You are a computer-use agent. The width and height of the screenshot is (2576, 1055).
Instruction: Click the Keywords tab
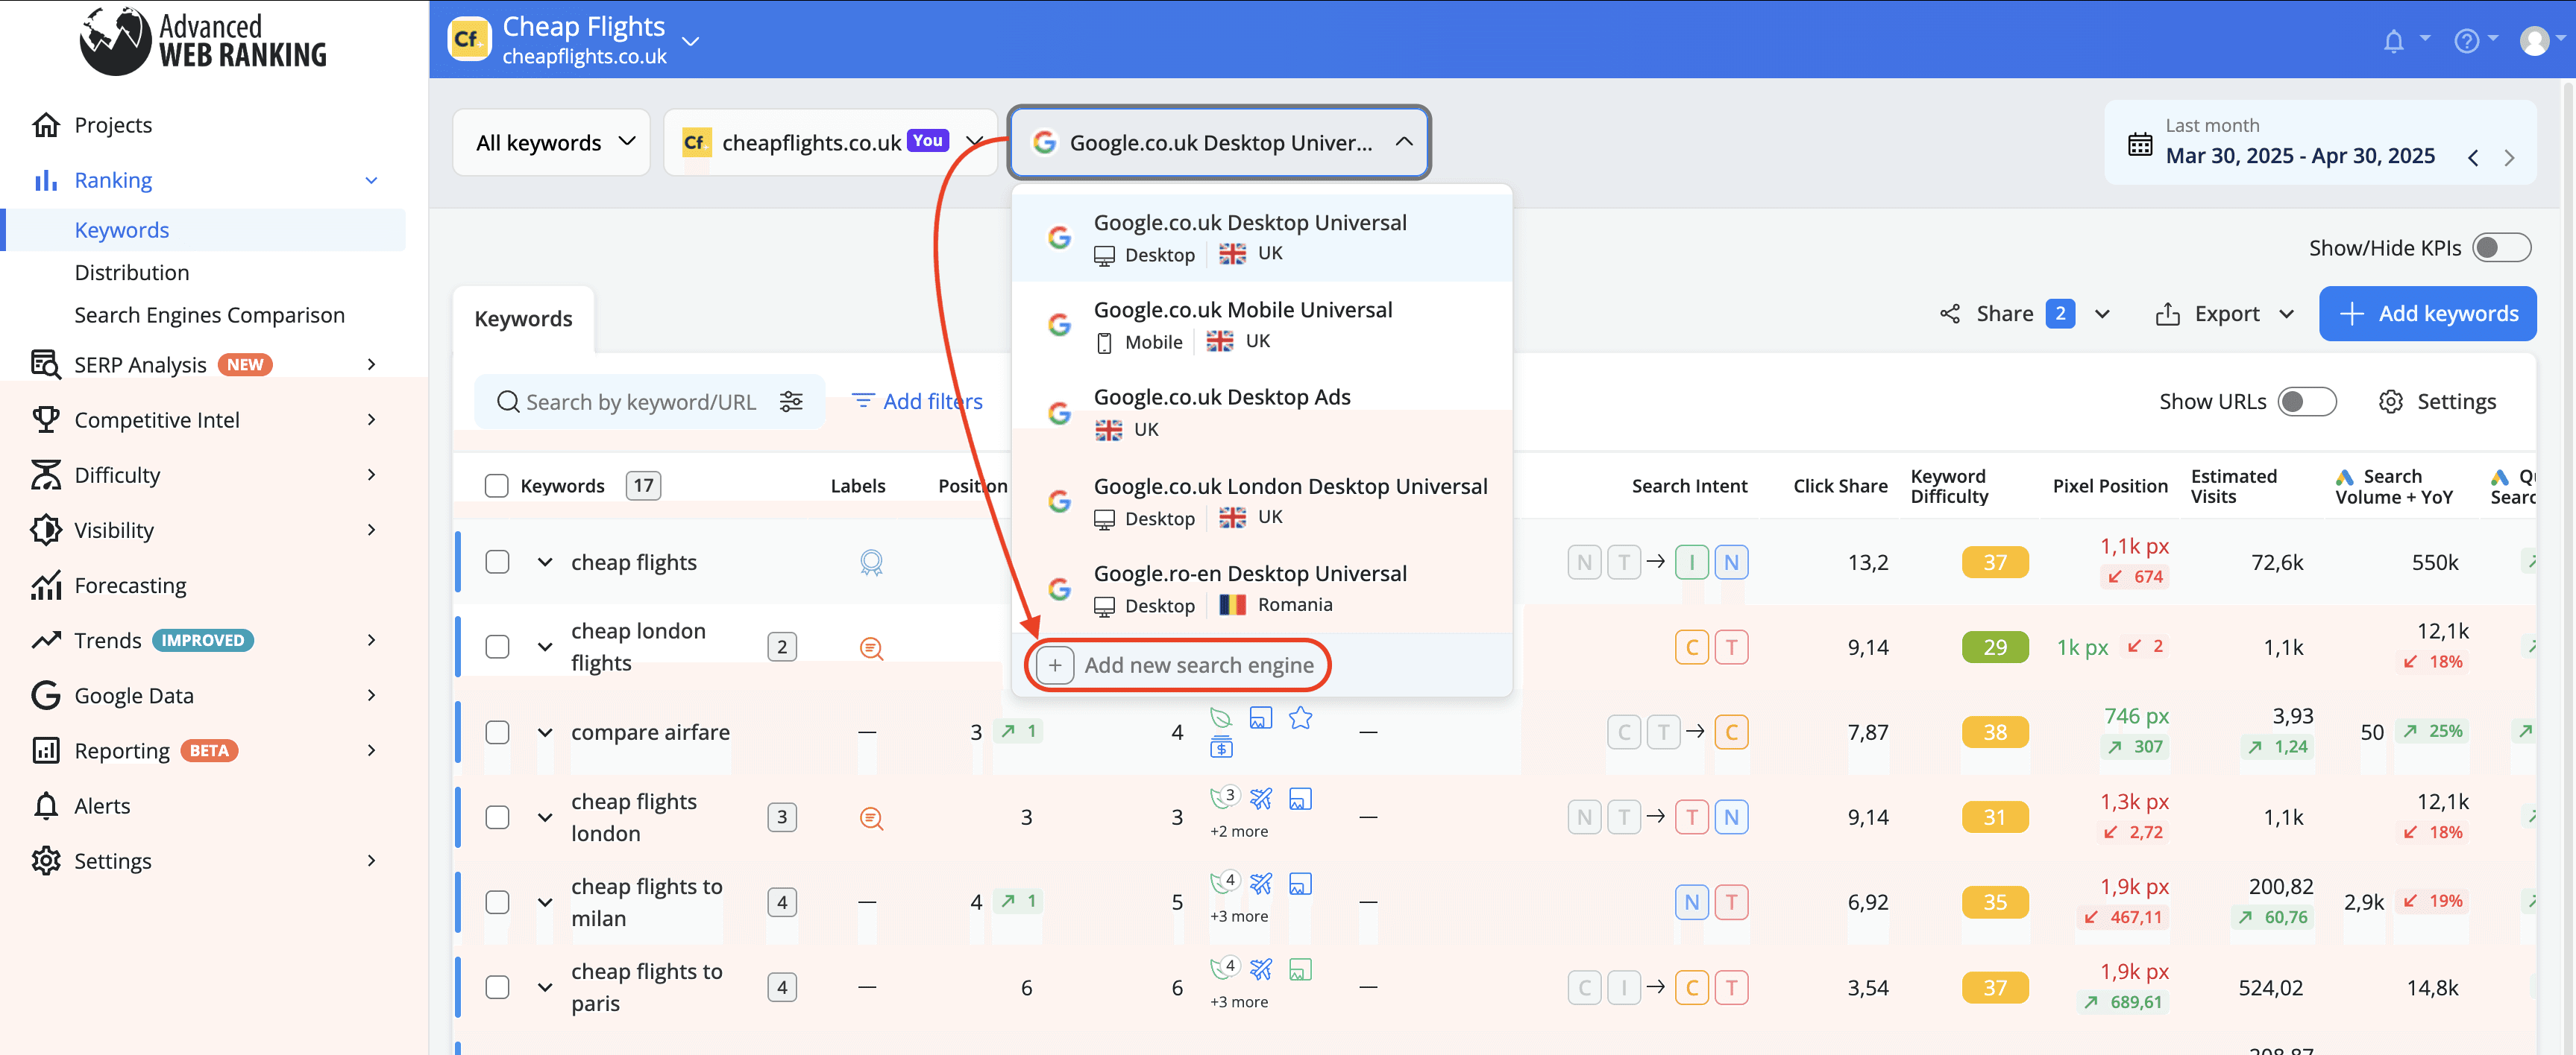click(x=523, y=319)
